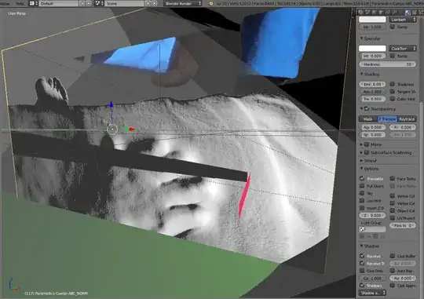Click the red X axis manipulator arrow
Viewport: 424px width, 299px height.
pyautogui.click(x=132, y=129)
